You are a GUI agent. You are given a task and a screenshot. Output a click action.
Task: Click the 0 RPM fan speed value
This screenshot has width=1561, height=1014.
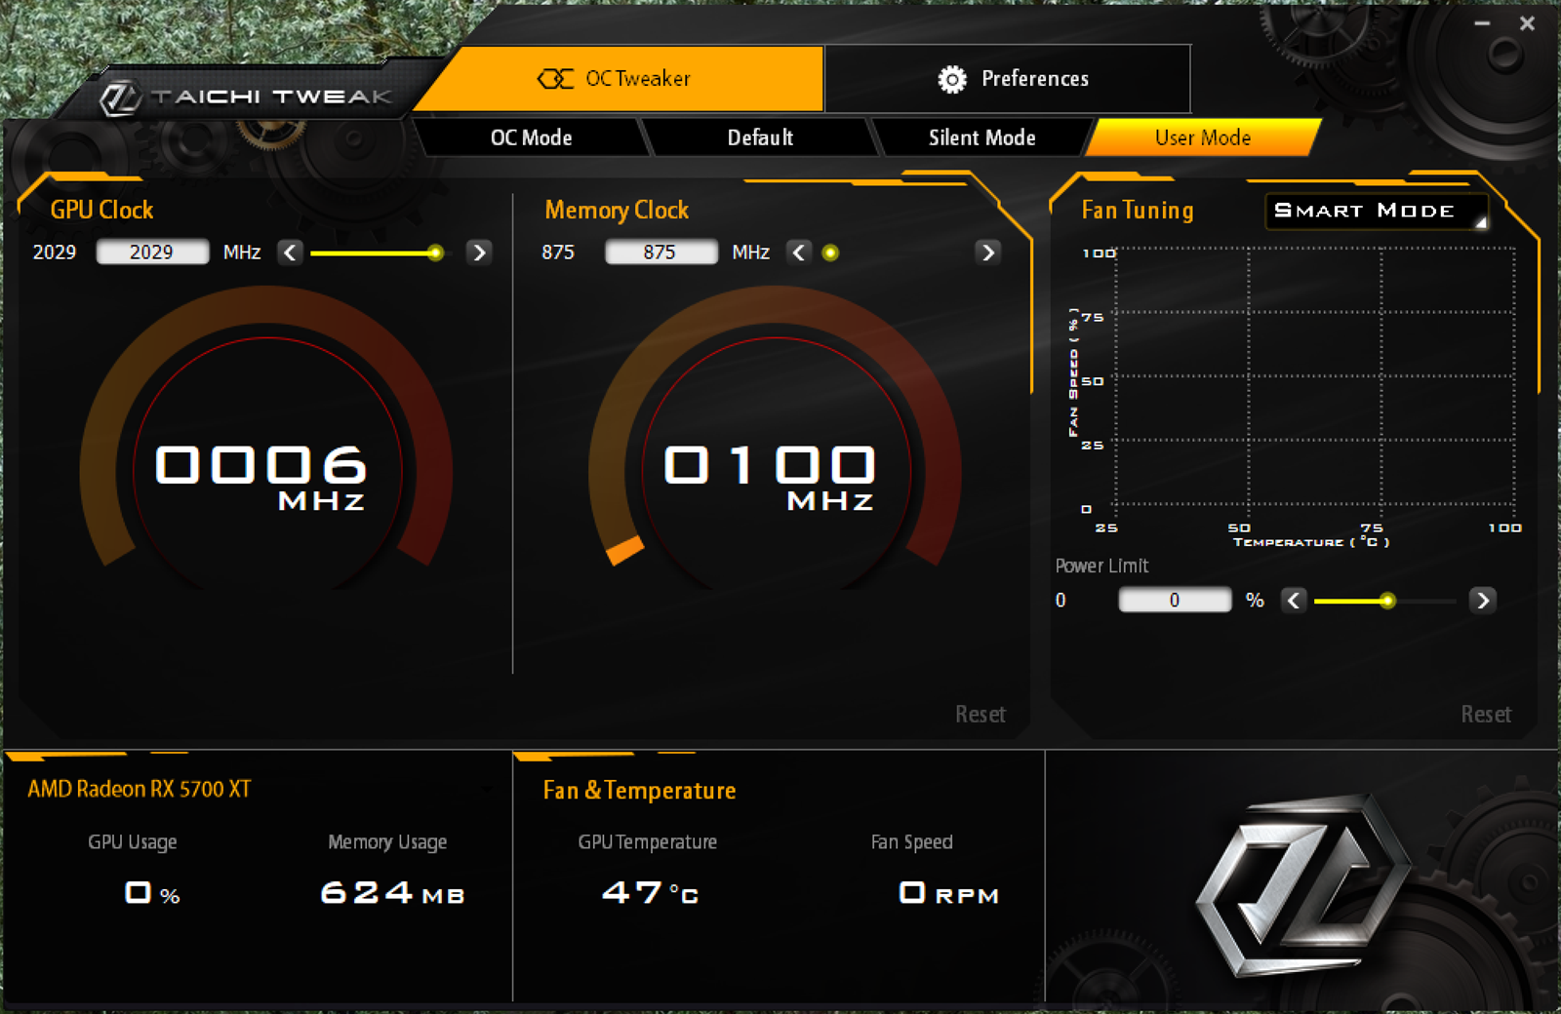(x=948, y=892)
